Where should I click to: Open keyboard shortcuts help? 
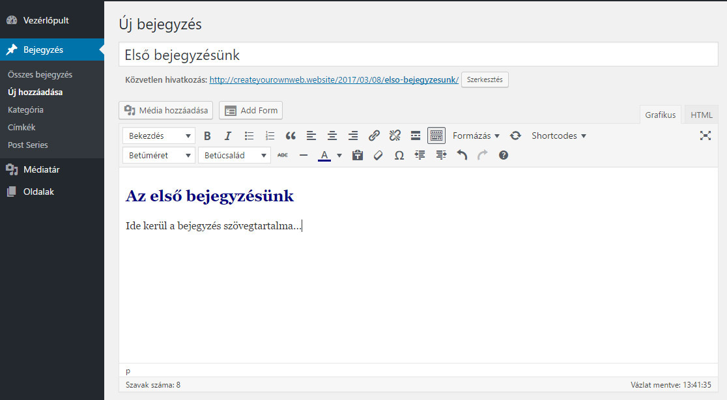click(x=504, y=155)
